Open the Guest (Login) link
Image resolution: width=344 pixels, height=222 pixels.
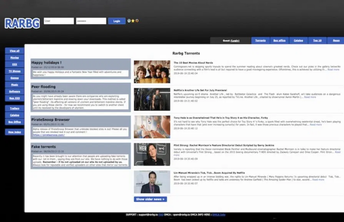[x=231, y=40]
